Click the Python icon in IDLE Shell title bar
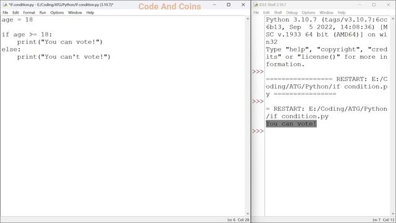This screenshot has height=223, width=396. coord(256,5)
